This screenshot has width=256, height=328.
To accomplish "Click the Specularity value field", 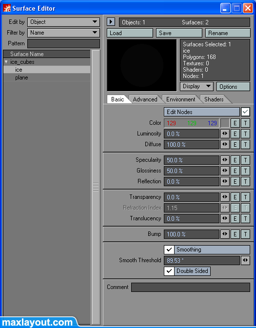I will point(192,160).
